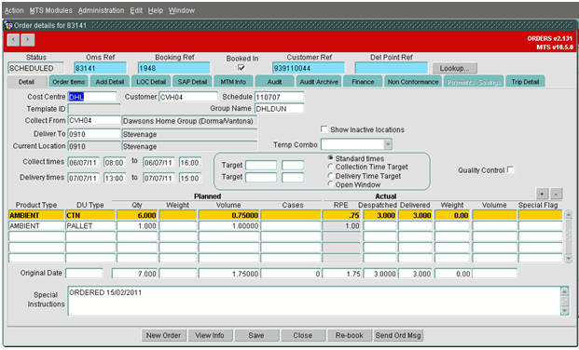Click the Send Ord Msg button
Image resolution: width=579 pixels, height=350 pixels.
click(x=398, y=335)
